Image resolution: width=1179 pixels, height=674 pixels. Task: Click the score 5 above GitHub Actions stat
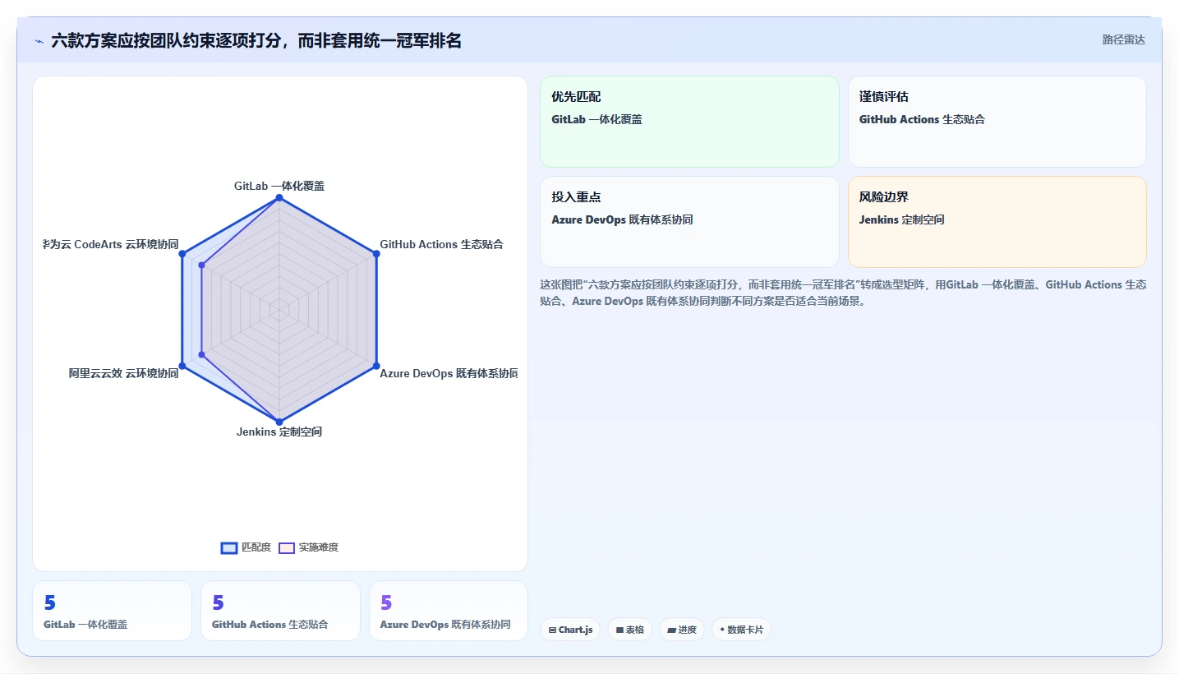pos(218,602)
